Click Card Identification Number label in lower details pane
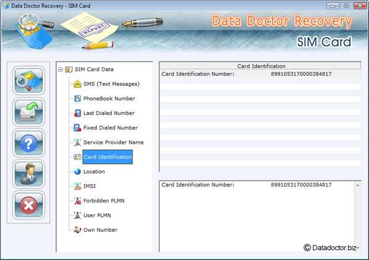The height and width of the screenshot is (260, 369). pyautogui.click(x=198, y=185)
